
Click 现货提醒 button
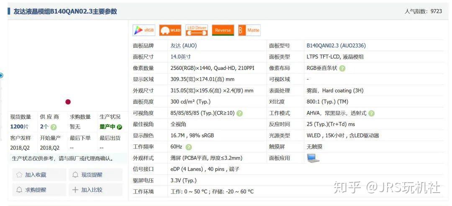coord(95,175)
